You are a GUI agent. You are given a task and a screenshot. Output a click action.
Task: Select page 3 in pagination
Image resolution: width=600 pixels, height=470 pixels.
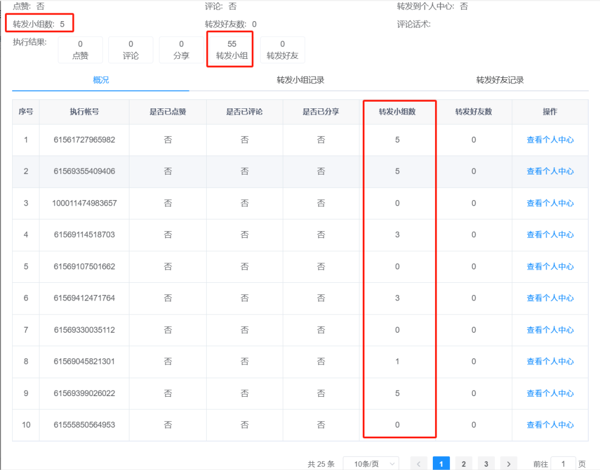click(x=486, y=464)
